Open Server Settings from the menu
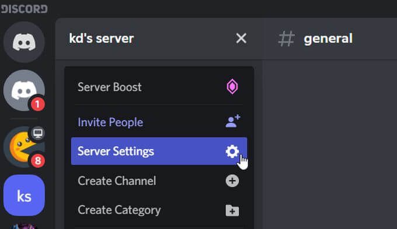Image resolution: width=397 pixels, height=229 pixels. pos(159,151)
